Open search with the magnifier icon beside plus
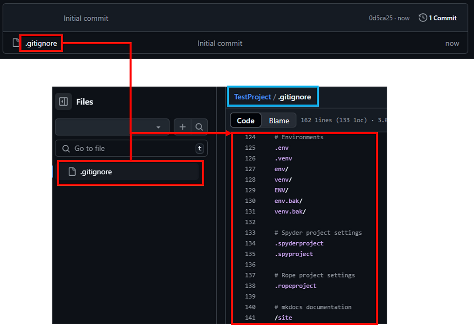 [x=200, y=127]
